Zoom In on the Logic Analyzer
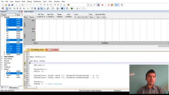This screenshot has width=169, height=95. (x=76, y=17)
